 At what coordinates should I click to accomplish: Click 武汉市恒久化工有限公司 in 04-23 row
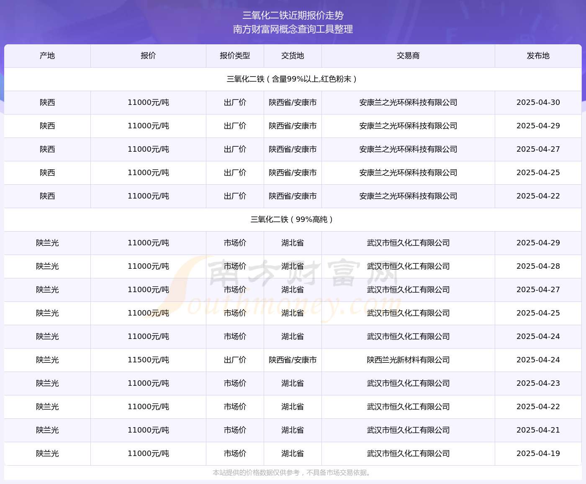click(408, 383)
